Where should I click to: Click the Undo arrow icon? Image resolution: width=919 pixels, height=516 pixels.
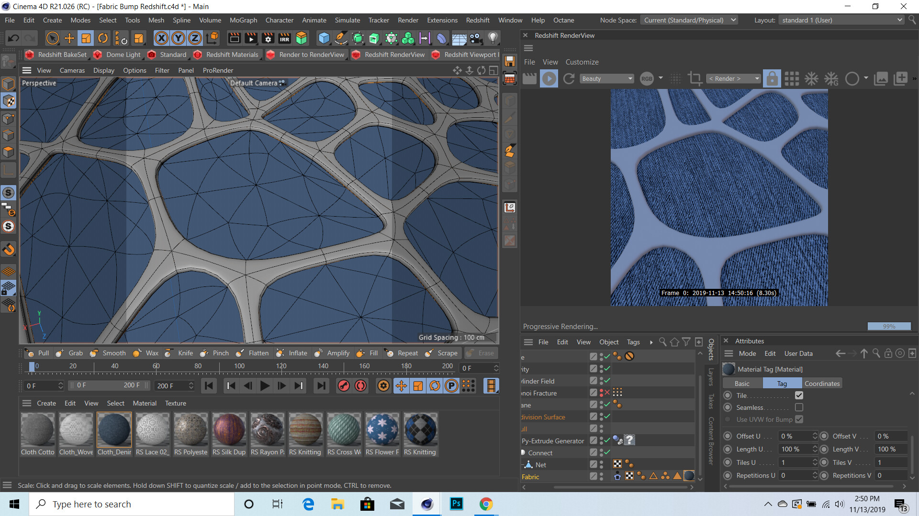(x=13, y=38)
